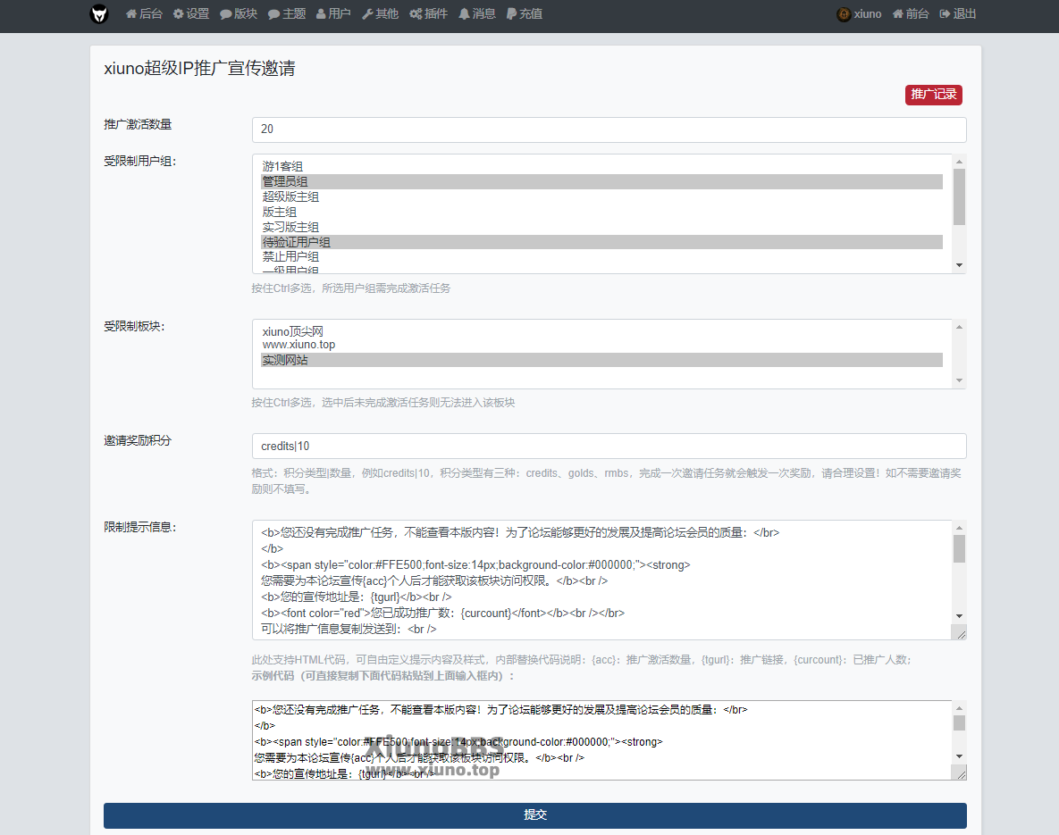
Task: Open the 充值 recharge page
Action: tap(524, 14)
